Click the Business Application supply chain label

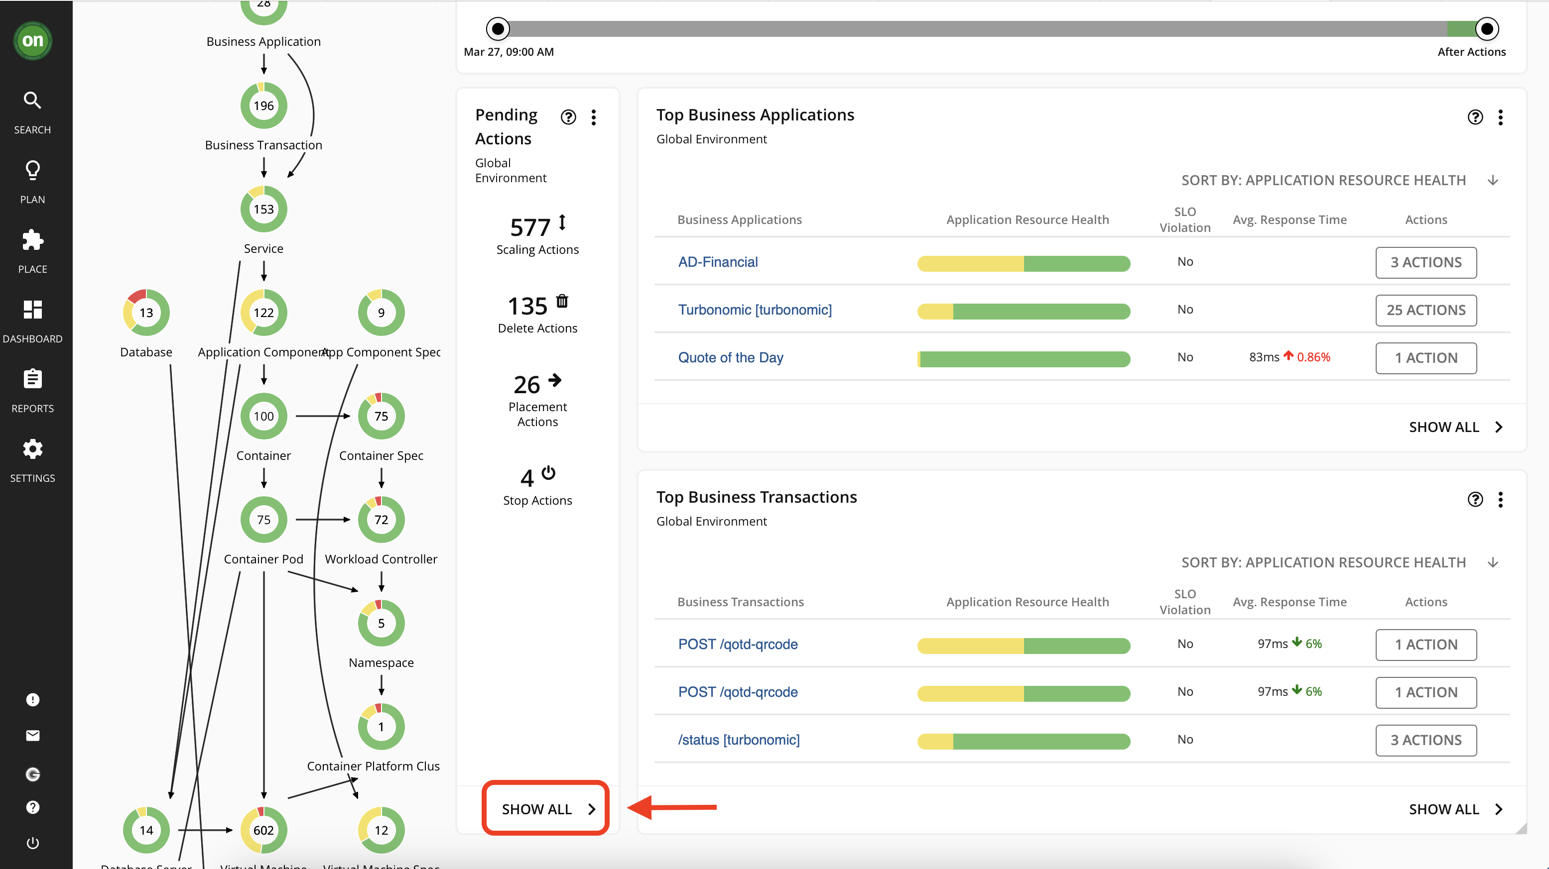click(263, 41)
